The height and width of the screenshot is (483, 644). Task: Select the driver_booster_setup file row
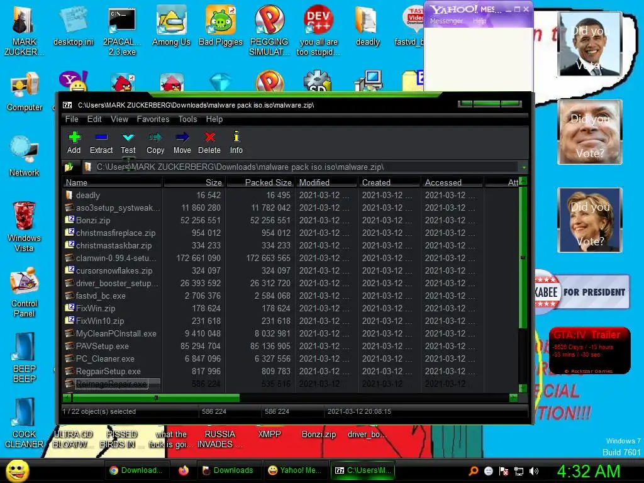click(x=291, y=284)
